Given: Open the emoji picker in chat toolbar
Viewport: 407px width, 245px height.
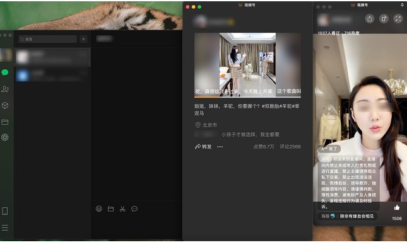Looking at the screenshot, I should [x=99, y=208].
